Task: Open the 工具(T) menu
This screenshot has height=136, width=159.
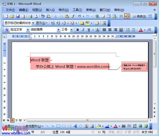Action: (77, 10)
